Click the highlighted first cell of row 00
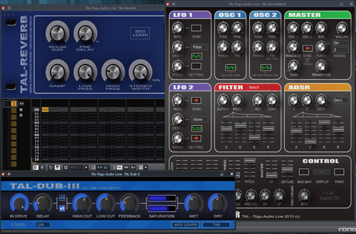This screenshot has height=234, width=356. pos(45,110)
